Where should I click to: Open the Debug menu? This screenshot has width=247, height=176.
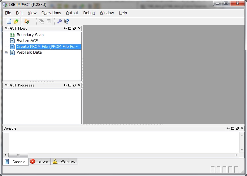click(x=89, y=13)
